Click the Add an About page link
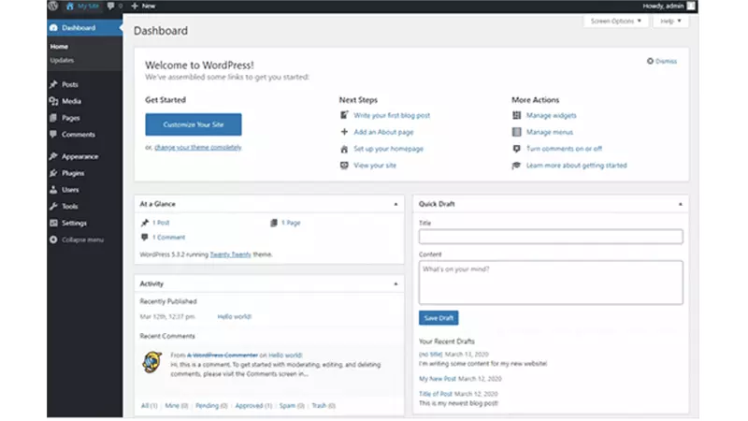748x421 pixels. point(383,132)
